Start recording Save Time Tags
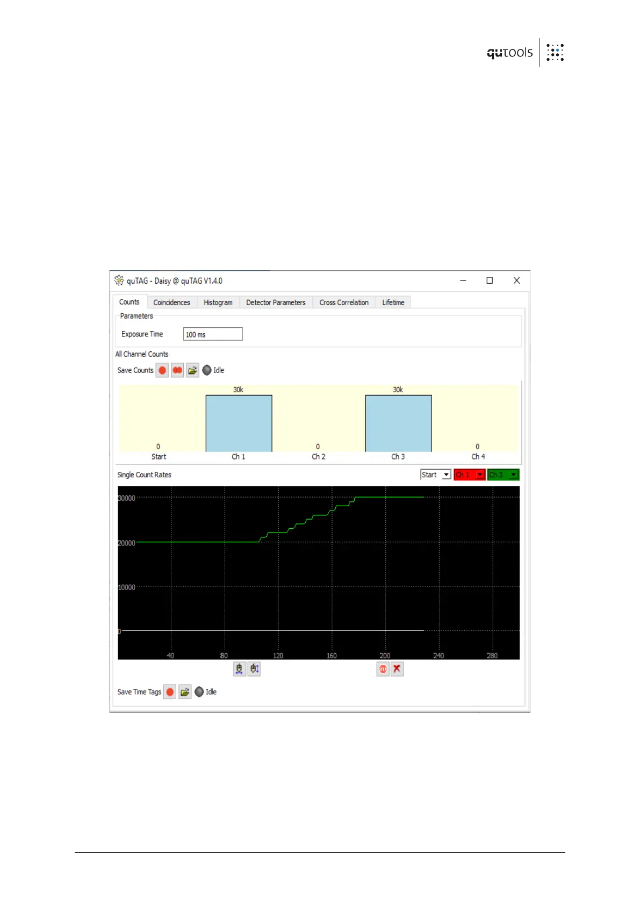 pos(170,692)
